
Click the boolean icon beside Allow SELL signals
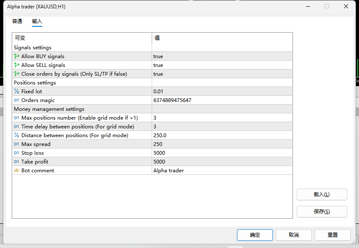coord(16,65)
